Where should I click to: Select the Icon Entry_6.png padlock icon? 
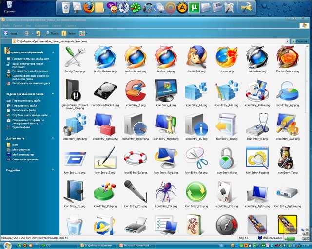227,158
